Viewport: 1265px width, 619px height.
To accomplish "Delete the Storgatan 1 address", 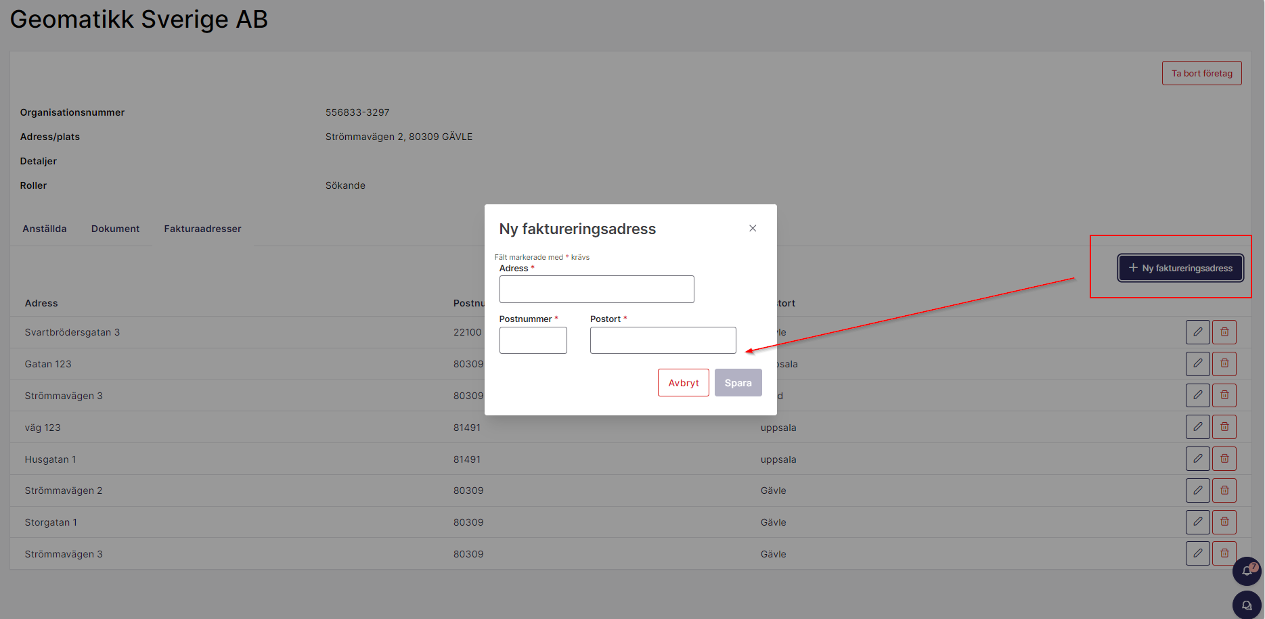I will point(1224,522).
